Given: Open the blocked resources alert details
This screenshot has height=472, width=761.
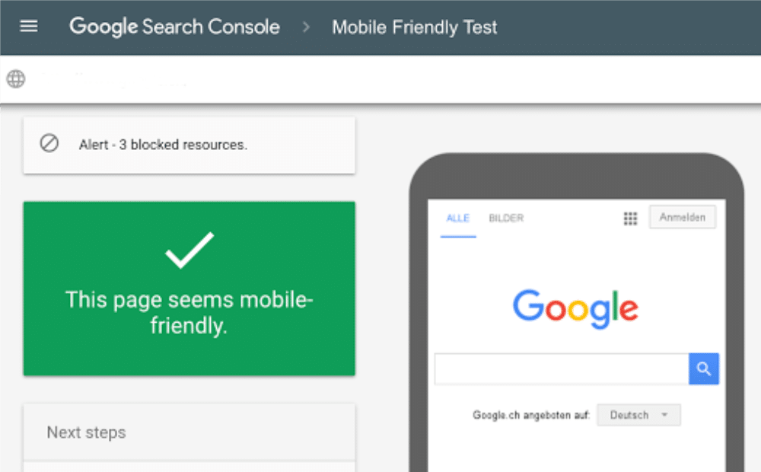Looking at the screenshot, I should 189,144.
